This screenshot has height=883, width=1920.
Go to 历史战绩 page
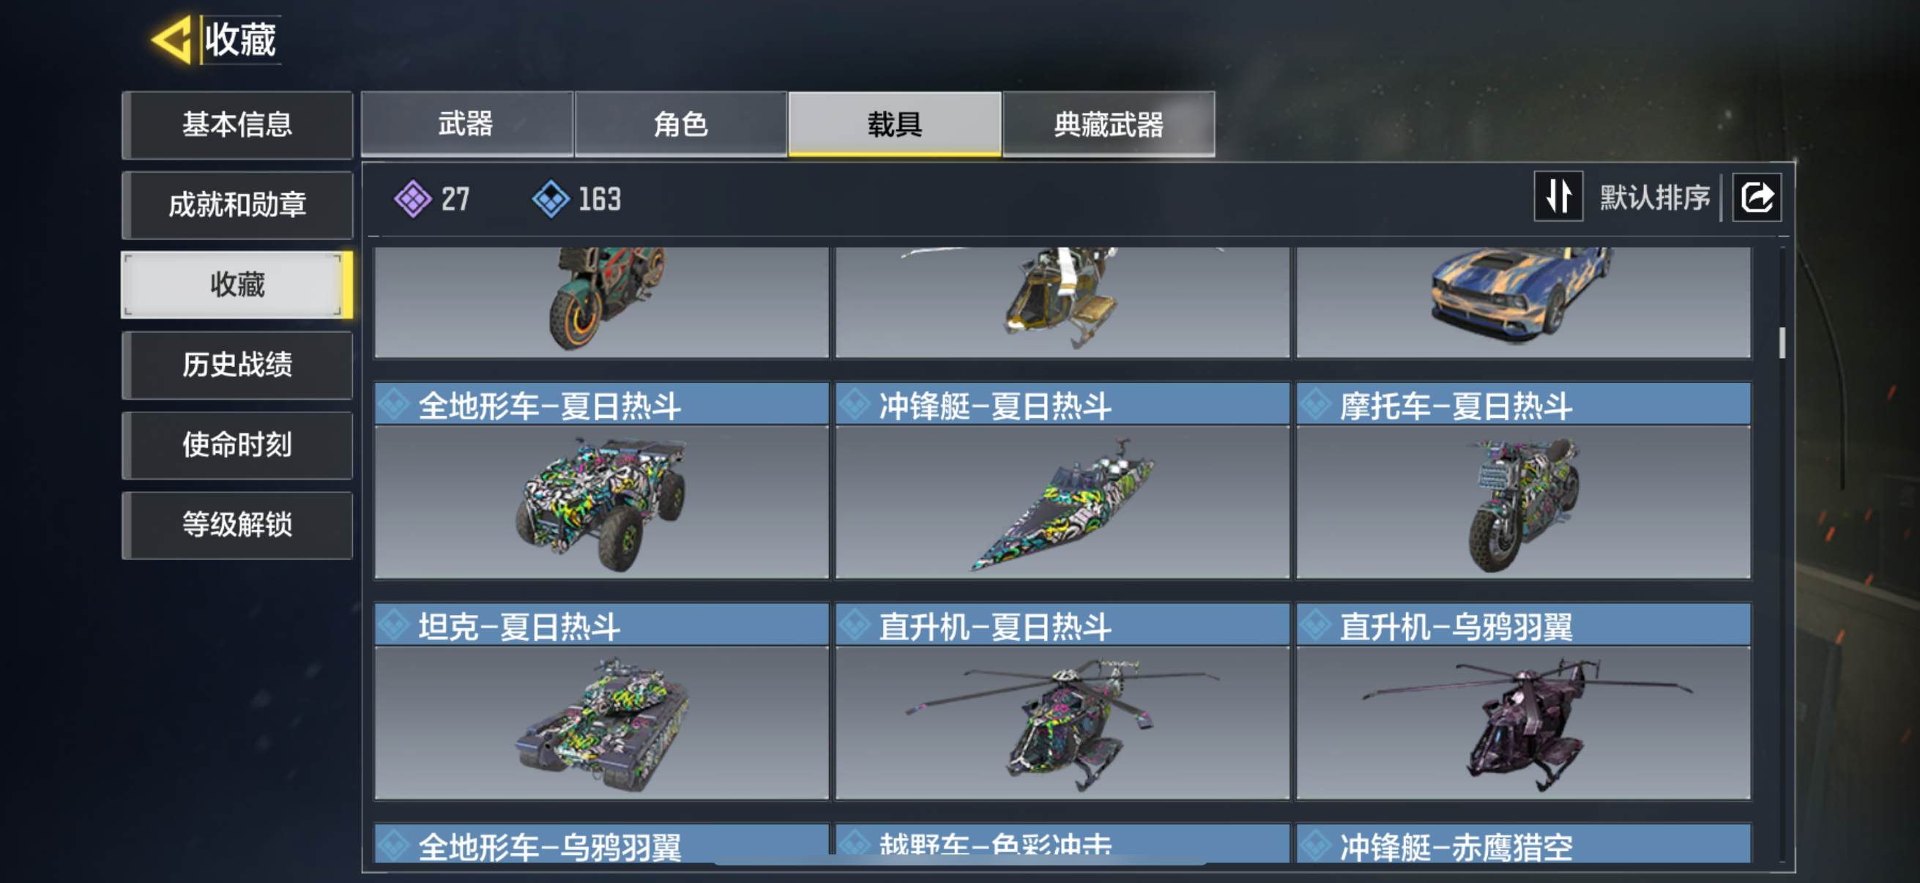pos(237,365)
